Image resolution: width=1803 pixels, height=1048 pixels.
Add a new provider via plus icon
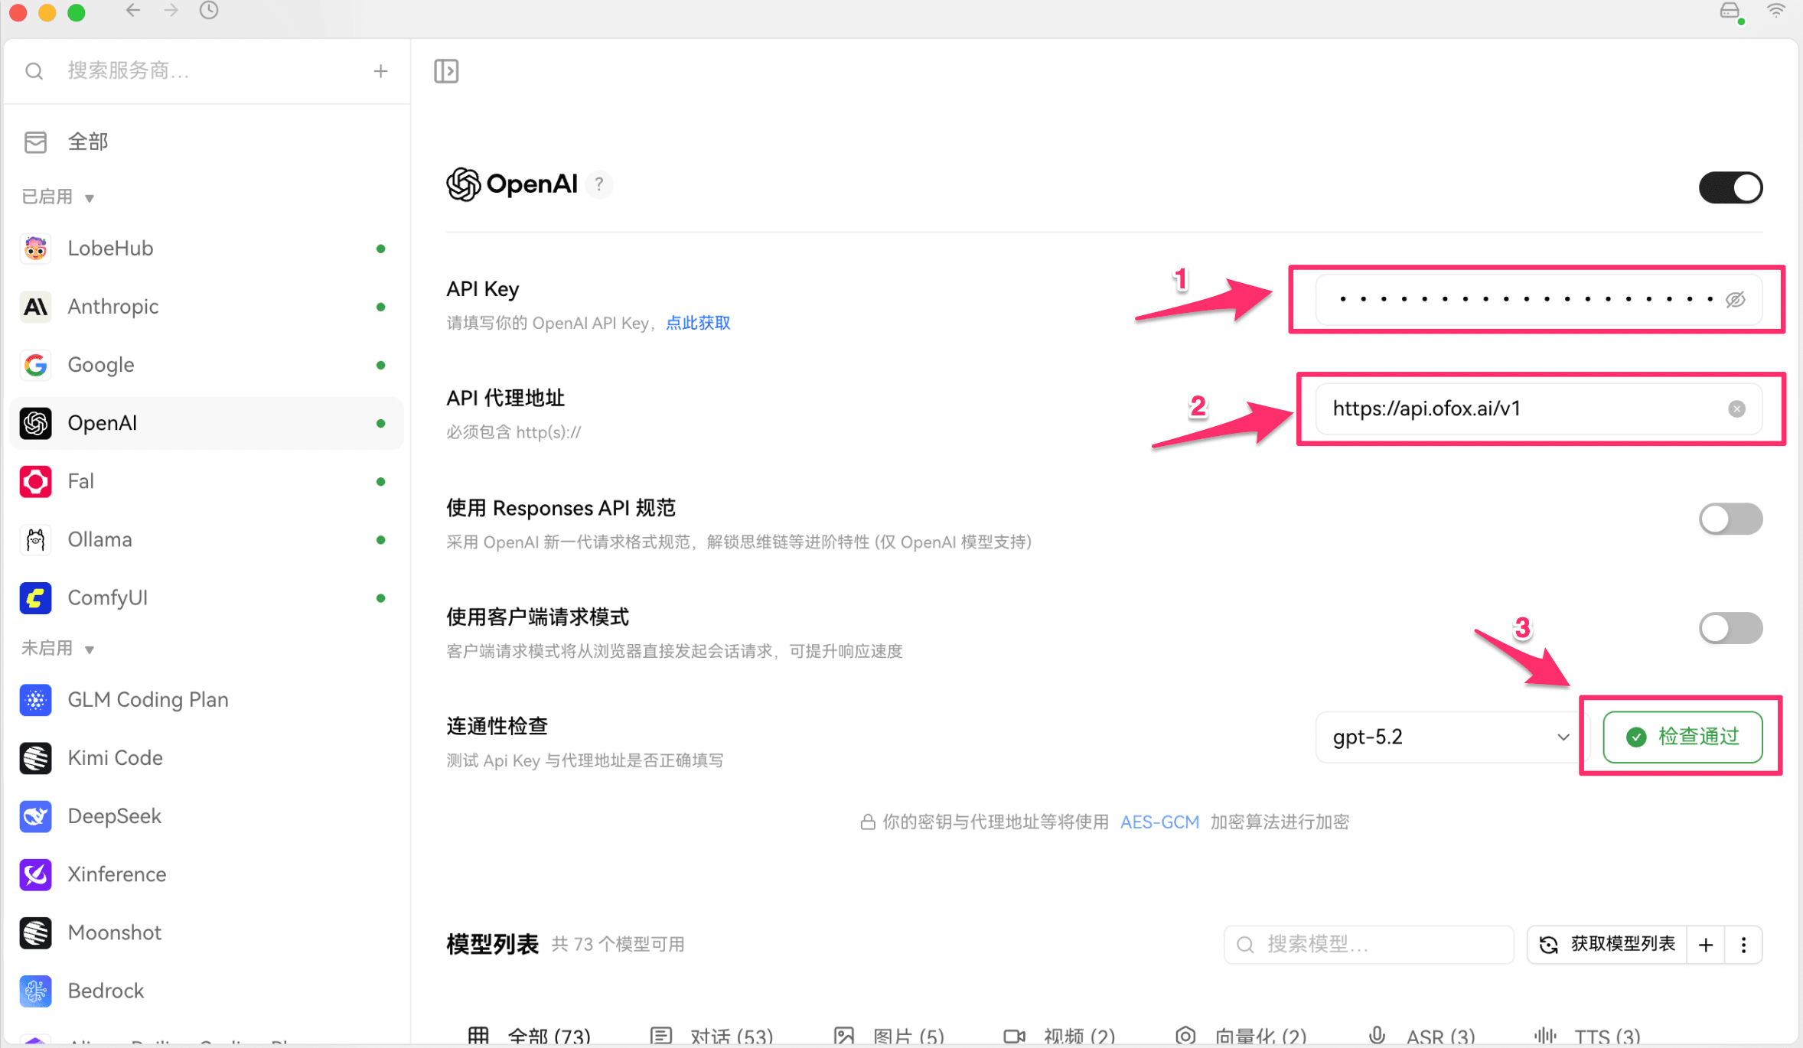click(x=380, y=70)
